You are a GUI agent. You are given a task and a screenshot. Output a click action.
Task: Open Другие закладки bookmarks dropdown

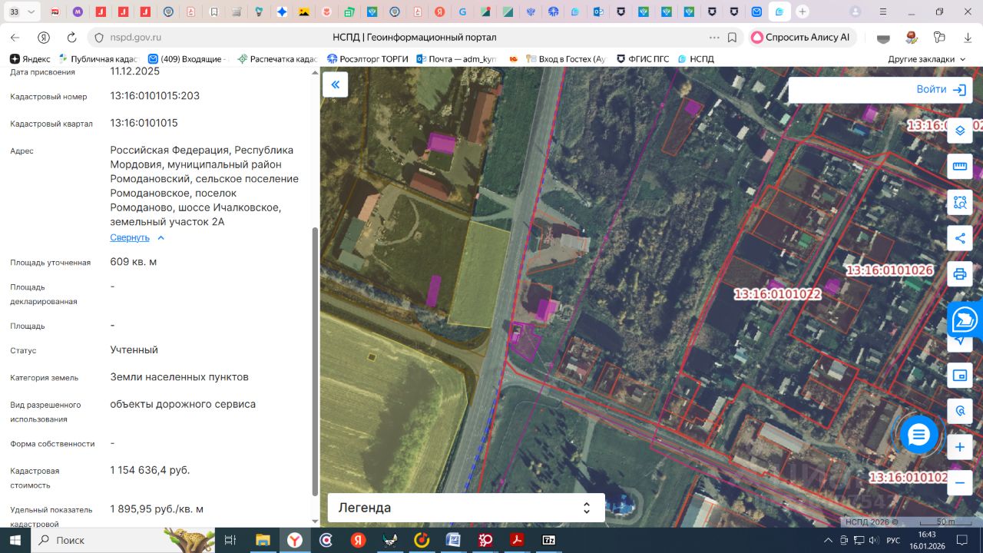pyautogui.click(x=926, y=59)
